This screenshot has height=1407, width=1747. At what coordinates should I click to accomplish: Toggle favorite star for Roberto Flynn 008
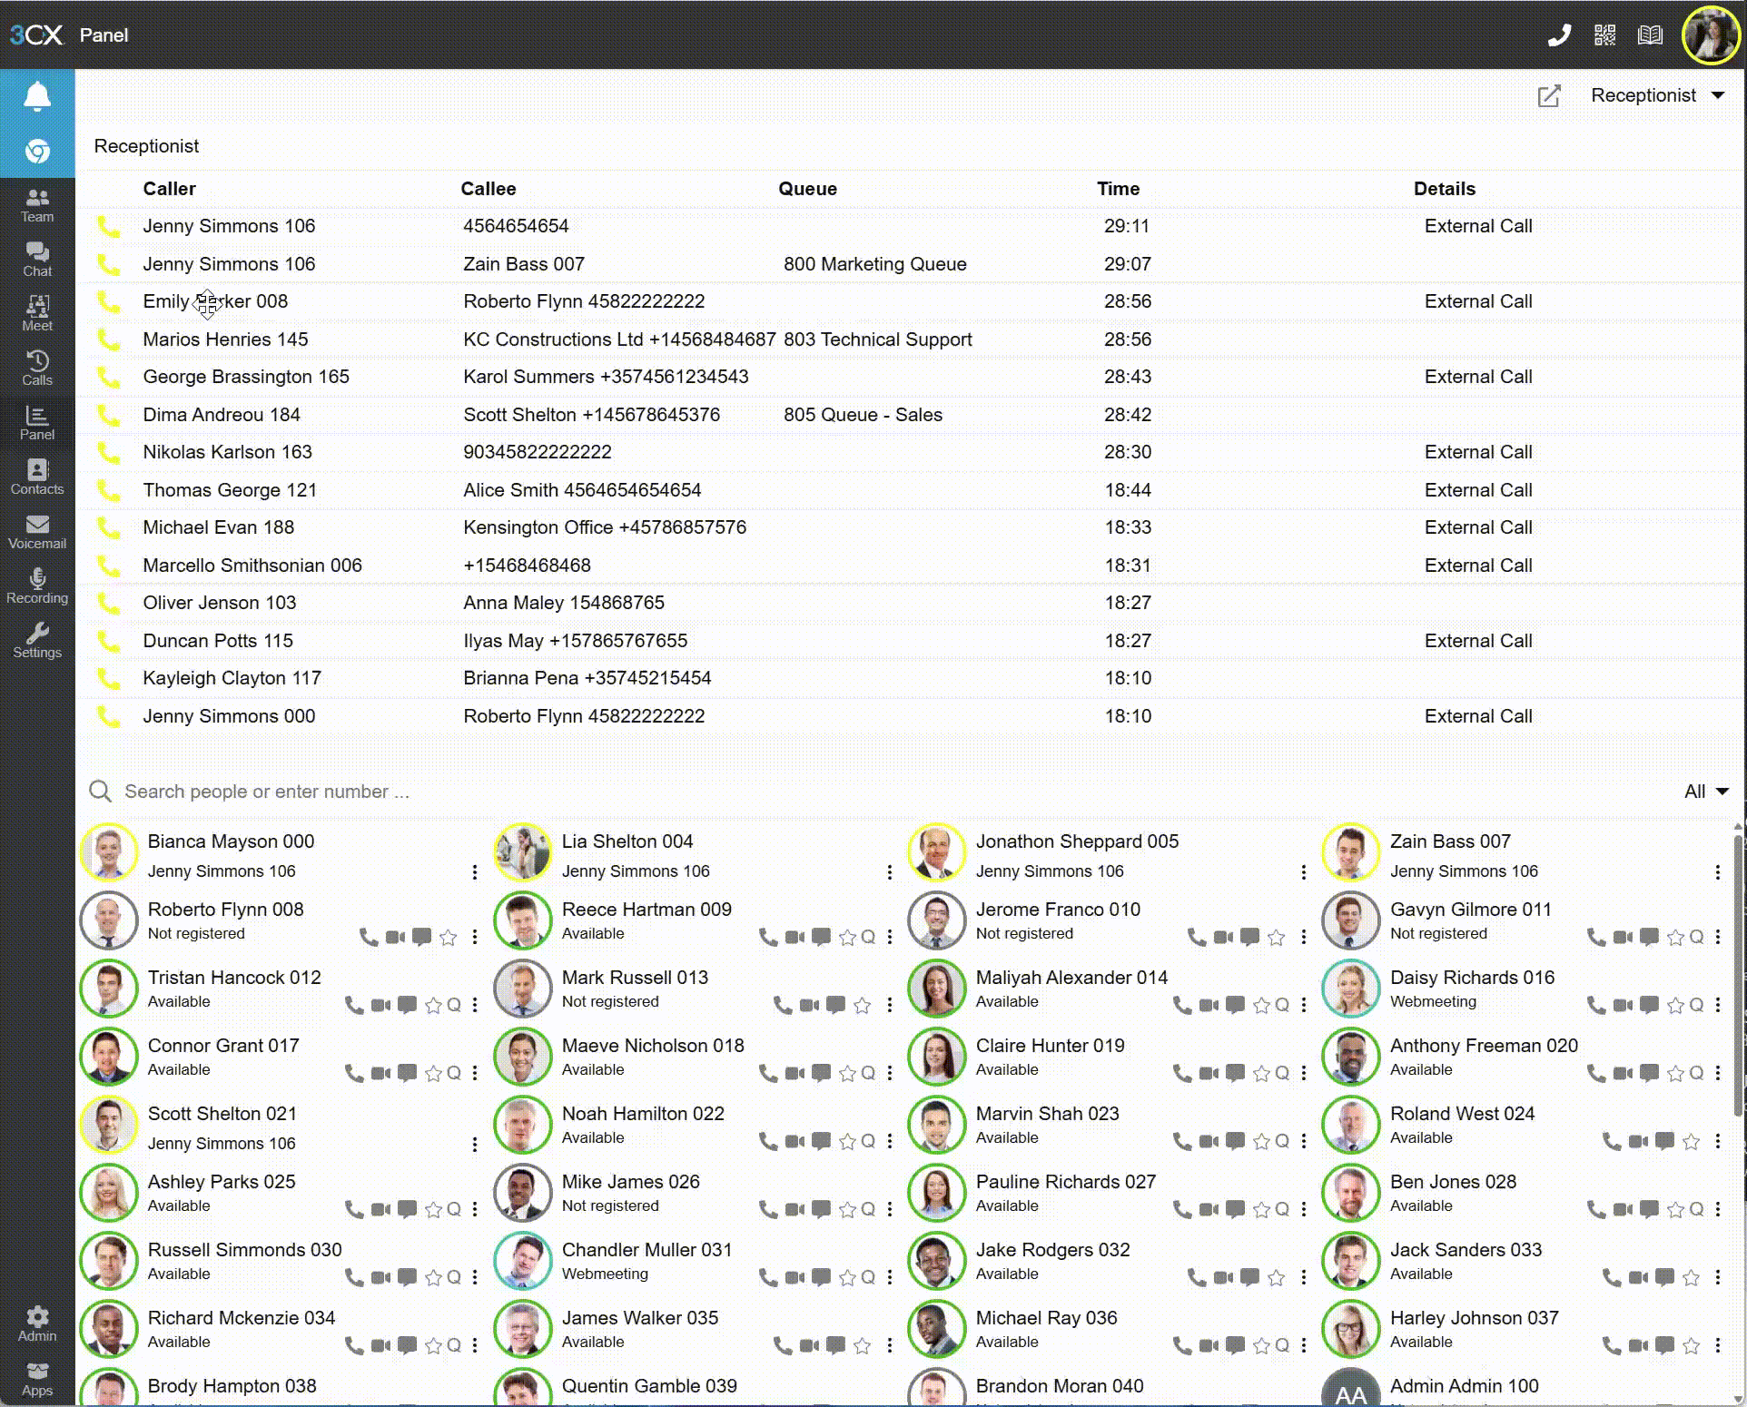448,937
